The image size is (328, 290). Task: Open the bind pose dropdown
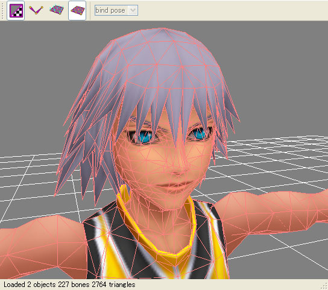click(x=116, y=10)
